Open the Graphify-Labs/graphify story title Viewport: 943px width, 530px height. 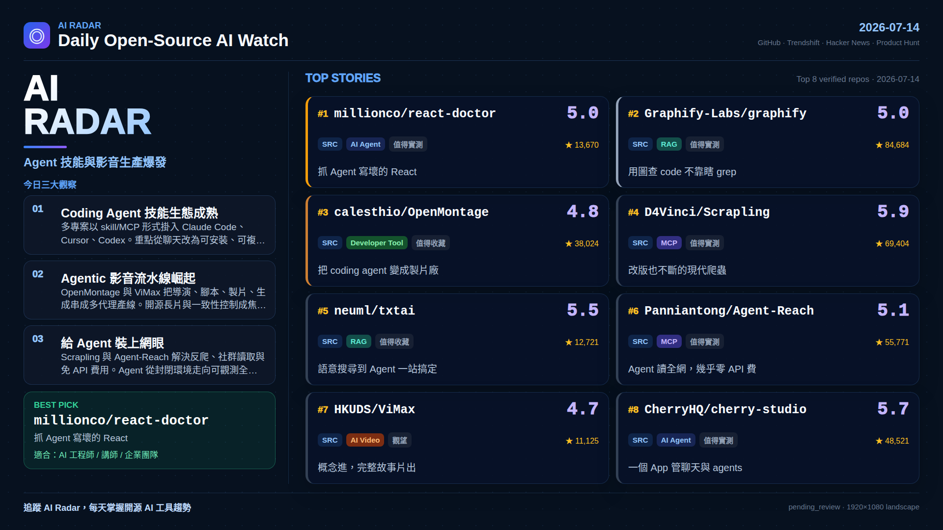coord(725,113)
